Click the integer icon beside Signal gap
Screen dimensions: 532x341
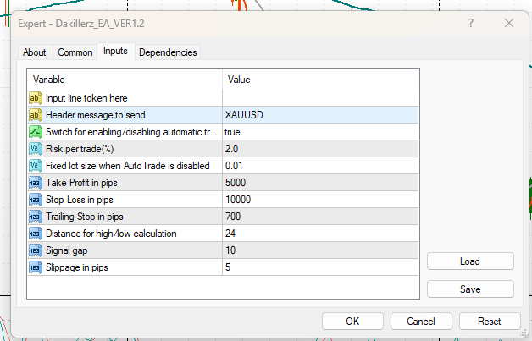coord(36,250)
